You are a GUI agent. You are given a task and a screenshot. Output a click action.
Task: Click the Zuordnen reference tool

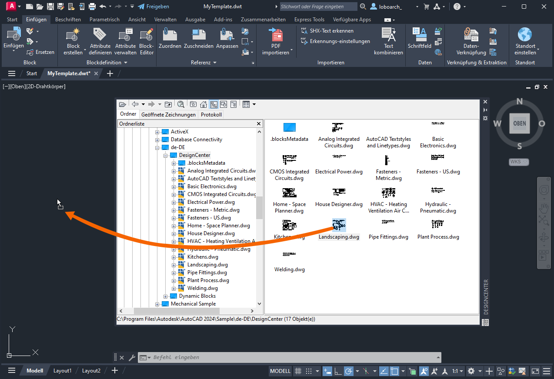pyautogui.click(x=170, y=38)
